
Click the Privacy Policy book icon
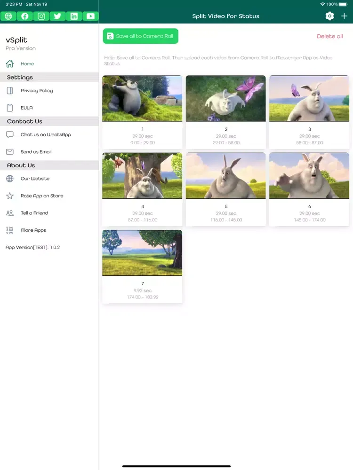(10, 91)
